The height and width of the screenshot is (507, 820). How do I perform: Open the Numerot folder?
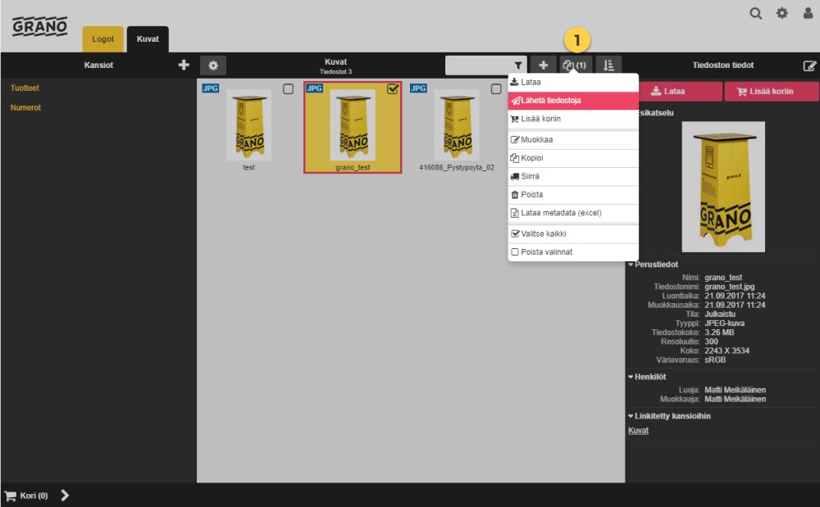(x=25, y=107)
